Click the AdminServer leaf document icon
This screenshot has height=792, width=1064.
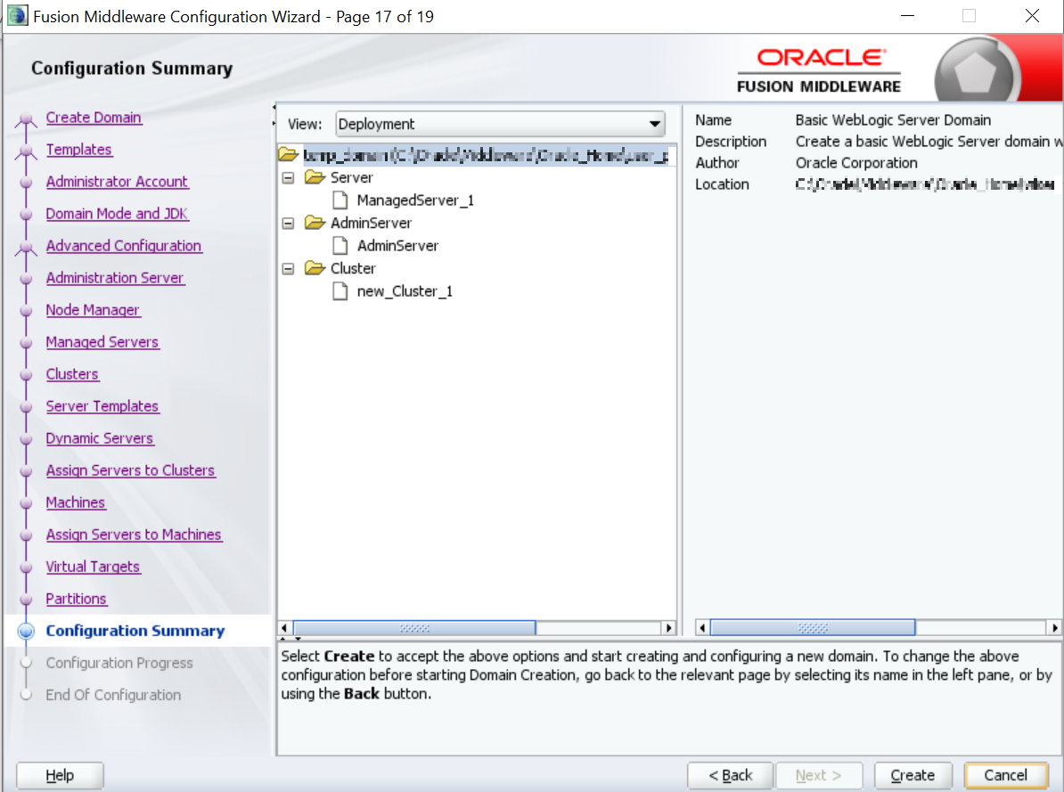[340, 246]
